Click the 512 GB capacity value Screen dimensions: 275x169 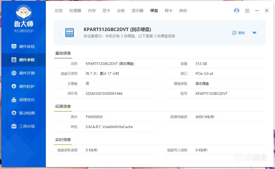[201, 64]
